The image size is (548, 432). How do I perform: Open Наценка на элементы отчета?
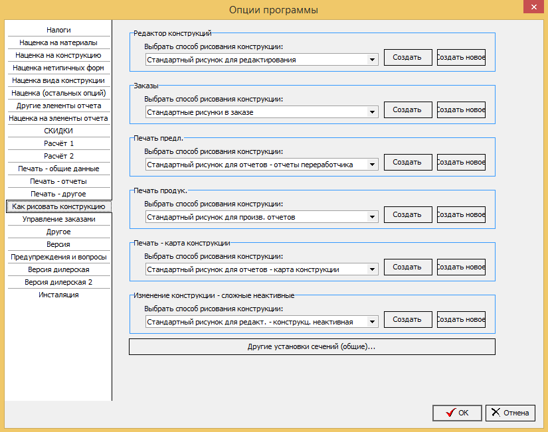58,118
